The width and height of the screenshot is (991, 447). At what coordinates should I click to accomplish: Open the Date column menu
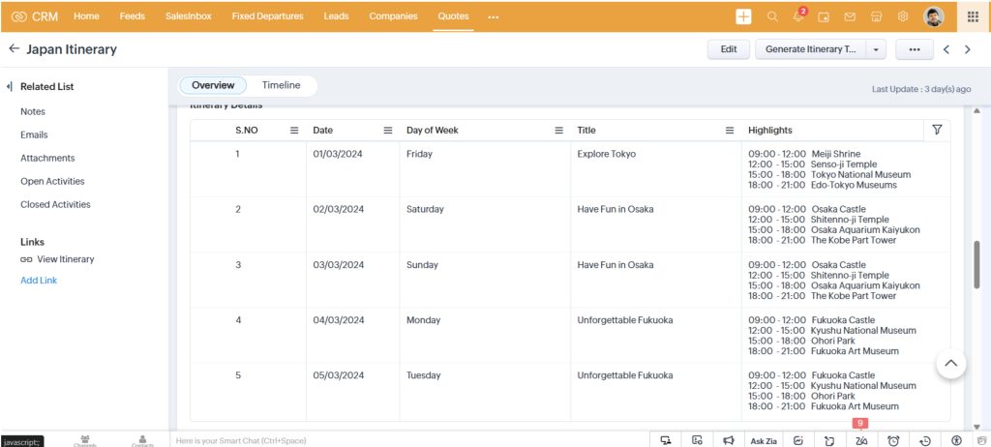[387, 131]
